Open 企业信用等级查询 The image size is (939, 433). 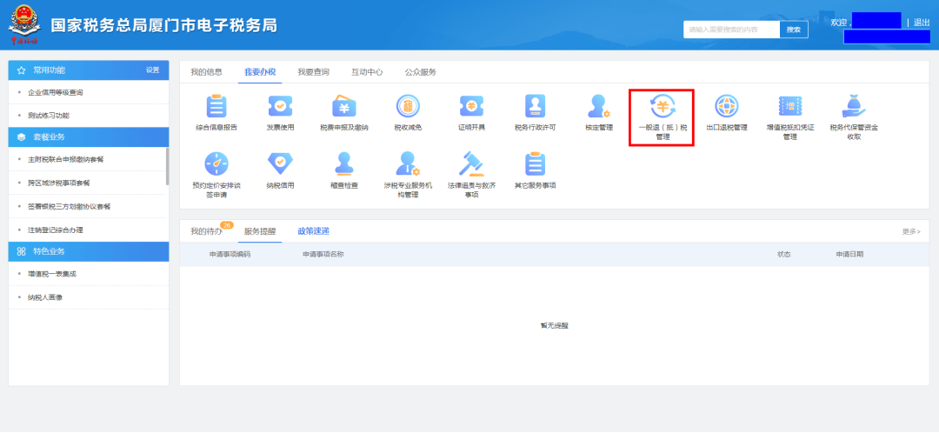click(55, 93)
